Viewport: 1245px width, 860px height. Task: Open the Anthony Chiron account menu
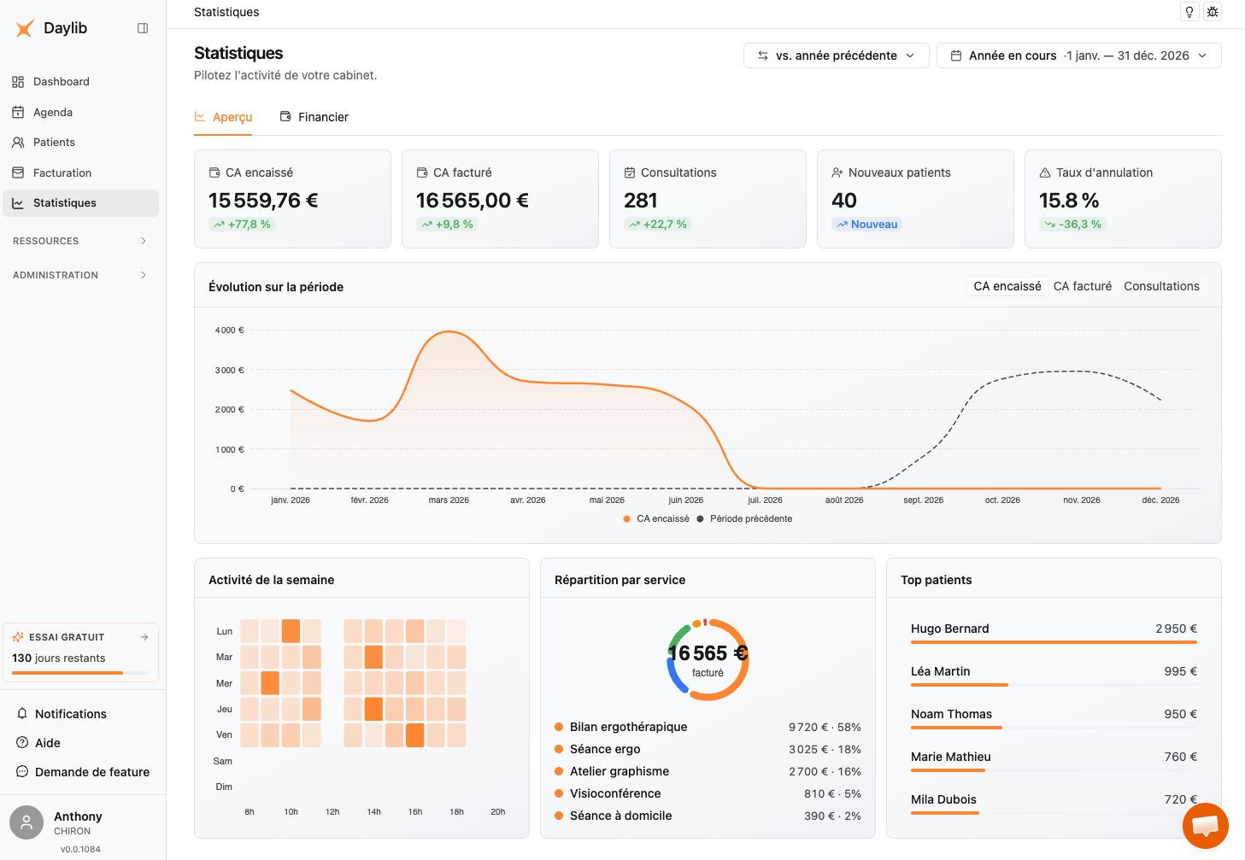coord(83,822)
